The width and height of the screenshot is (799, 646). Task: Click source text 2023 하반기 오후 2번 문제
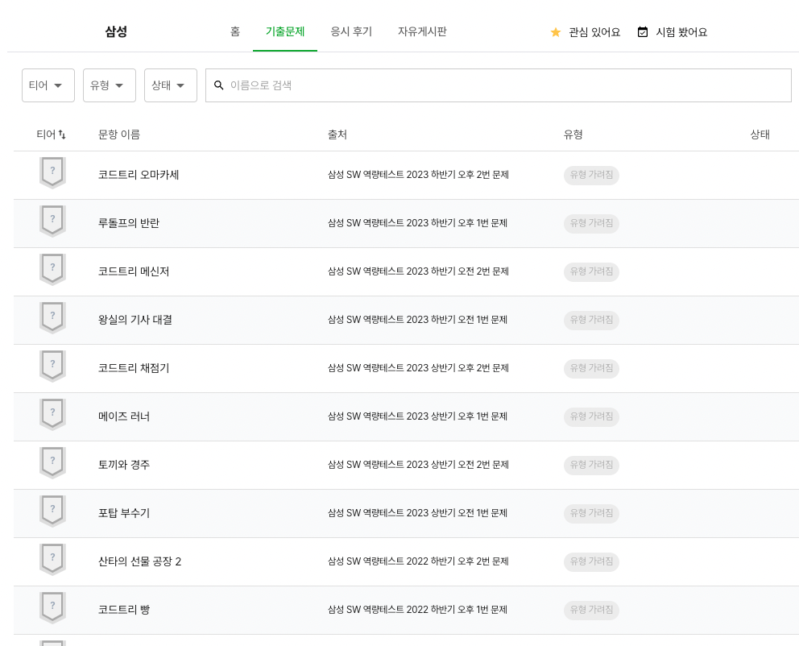(457, 175)
